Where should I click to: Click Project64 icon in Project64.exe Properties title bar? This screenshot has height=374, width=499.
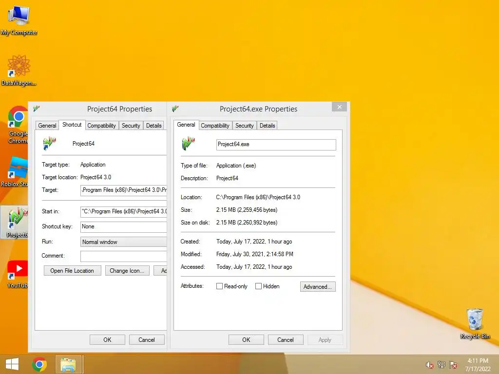click(175, 109)
